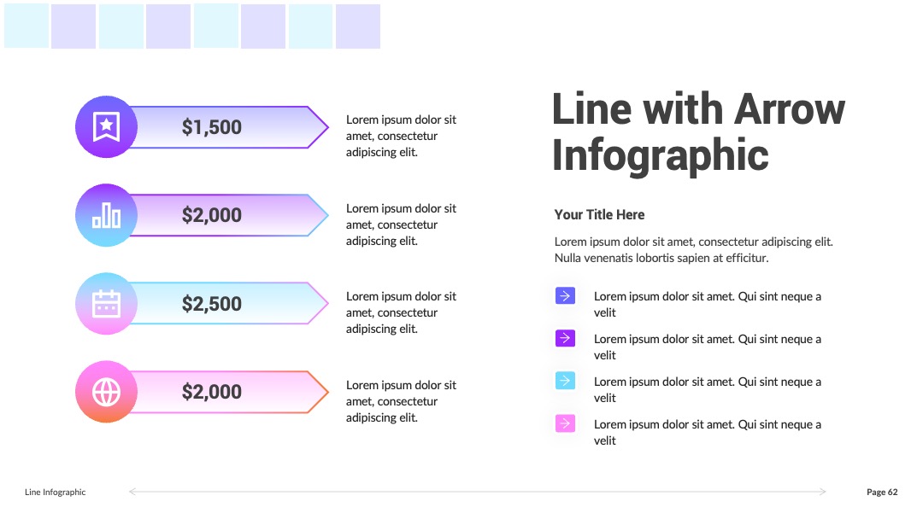923x519 pixels.
Task: Click the 'Page 62' footer label
Action: click(882, 492)
